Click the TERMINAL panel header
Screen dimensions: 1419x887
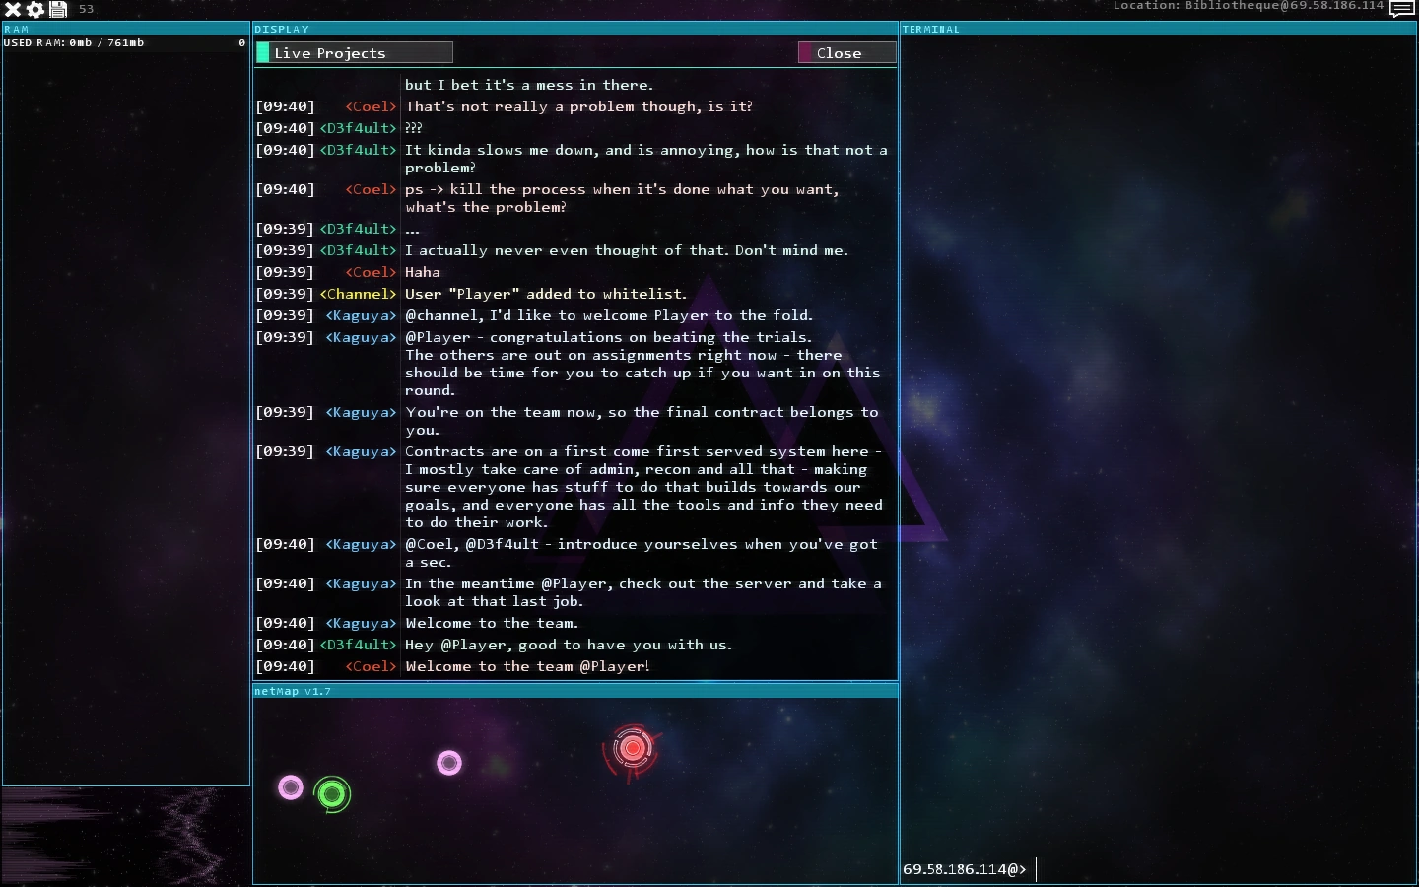pos(930,29)
